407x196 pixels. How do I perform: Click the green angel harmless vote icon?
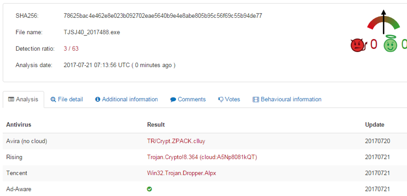391,44
